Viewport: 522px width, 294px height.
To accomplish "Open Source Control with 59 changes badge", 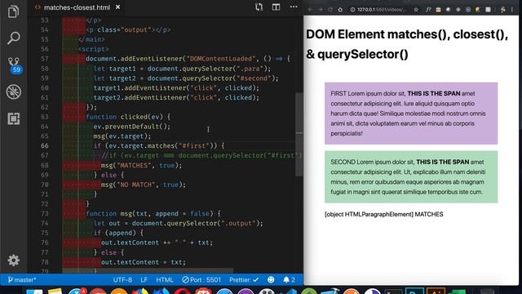I will [14, 65].
